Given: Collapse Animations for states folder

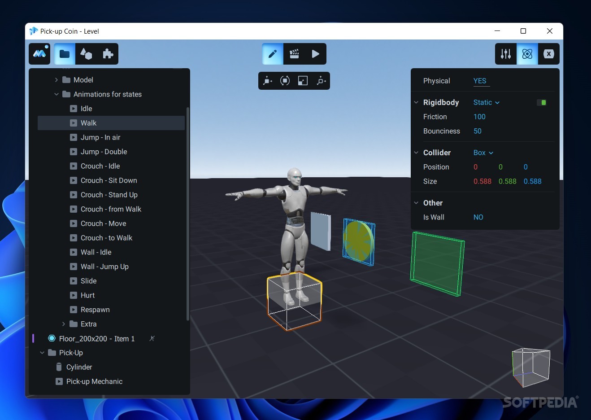Looking at the screenshot, I should click(56, 94).
